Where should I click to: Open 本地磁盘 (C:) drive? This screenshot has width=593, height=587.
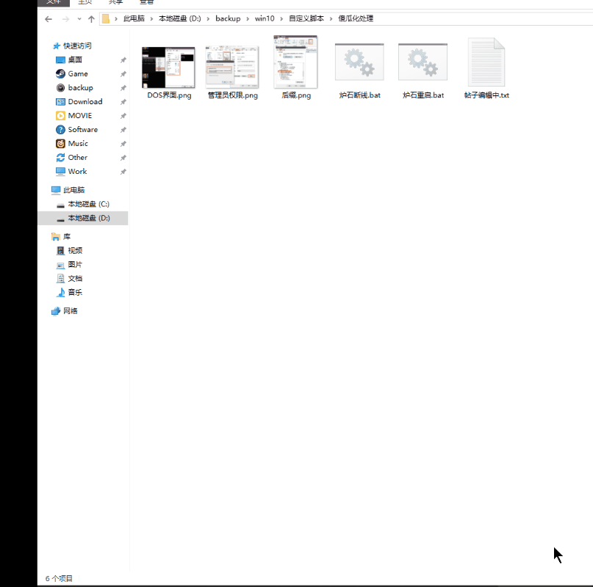coord(88,204)
